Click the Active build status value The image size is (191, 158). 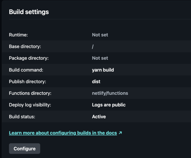[x=99, y=117]
